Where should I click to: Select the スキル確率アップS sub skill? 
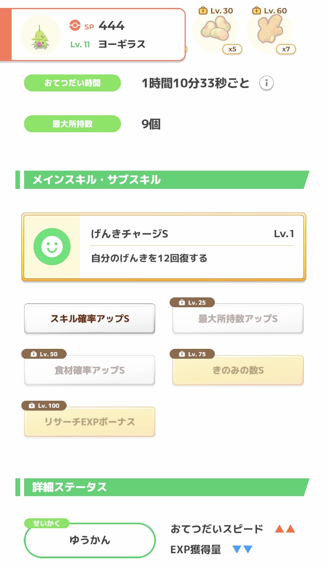pyautogui.click(x=90, y=319)
